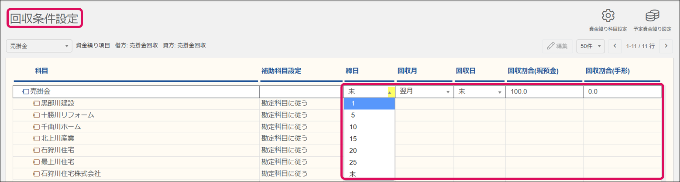Click the 回収割合(現預金) column header
Screen dimensions: 680x182
click(533, 70)
